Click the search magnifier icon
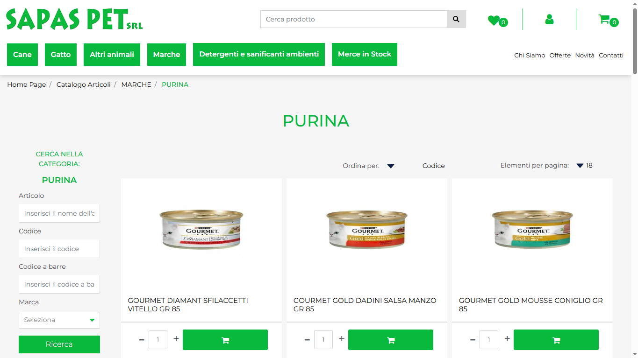Screen dimensions: 638x358 click(456, 19)
